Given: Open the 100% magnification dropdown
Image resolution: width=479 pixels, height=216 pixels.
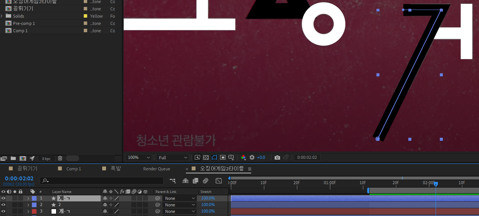Looking at the screenshot, I should (x=139, y=157).
